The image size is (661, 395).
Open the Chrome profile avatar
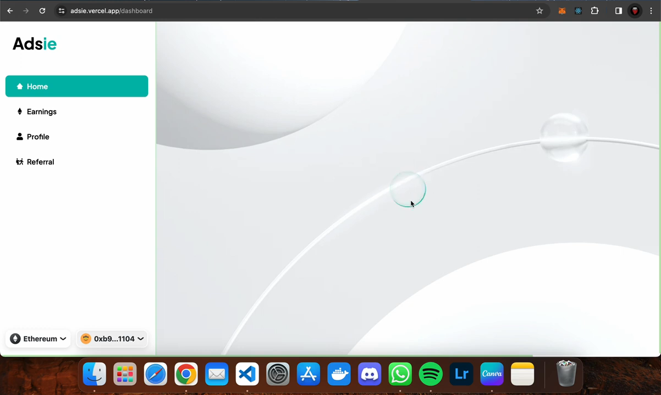tap(635, 10)
